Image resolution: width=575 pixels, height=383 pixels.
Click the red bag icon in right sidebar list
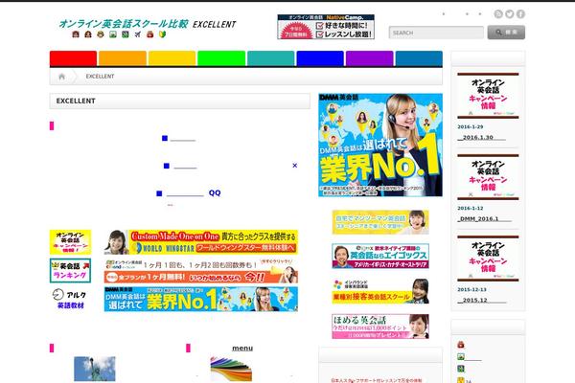[461, 345]
